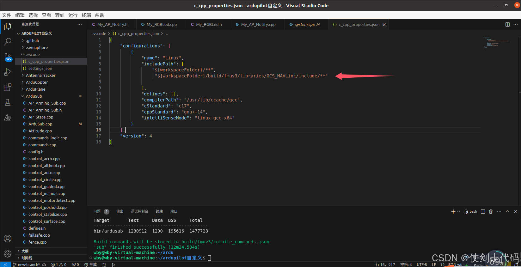Image resolution: width=521 pixels, height=267 pixels.
Task: Maximize the panel size with chevron up
Action: pyautogui.click(x=507, y=211)
